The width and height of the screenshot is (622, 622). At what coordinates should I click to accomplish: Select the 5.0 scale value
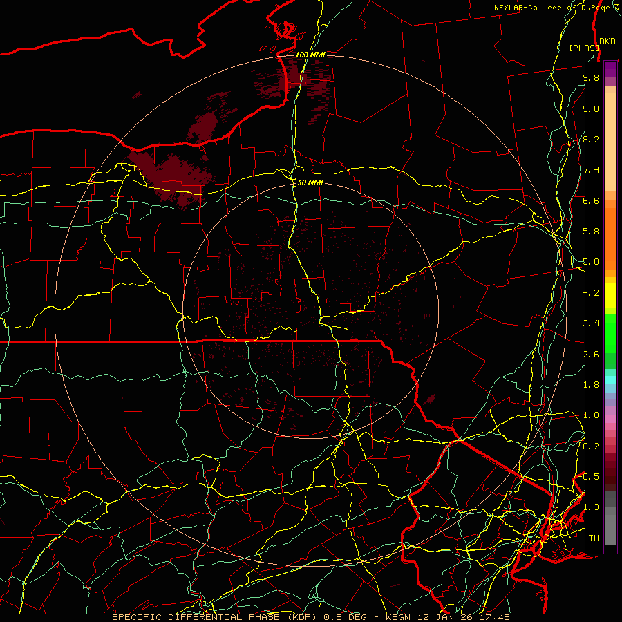[591, 262]
